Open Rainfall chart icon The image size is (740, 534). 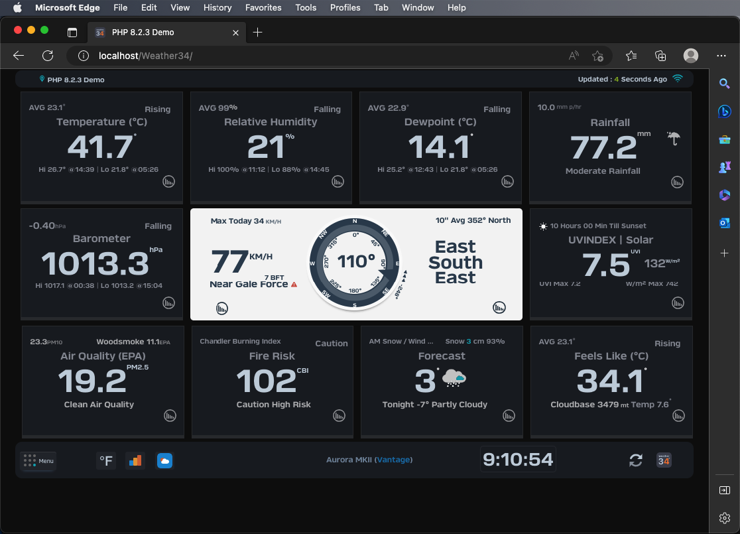677,182
